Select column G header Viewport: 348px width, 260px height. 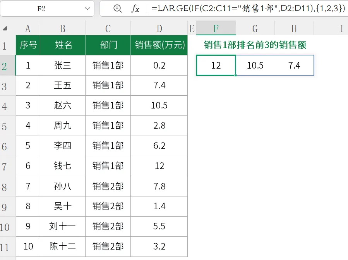tap(255, 28)
